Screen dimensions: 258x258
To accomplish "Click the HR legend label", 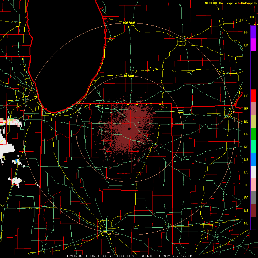I will (x=246, y=134).
